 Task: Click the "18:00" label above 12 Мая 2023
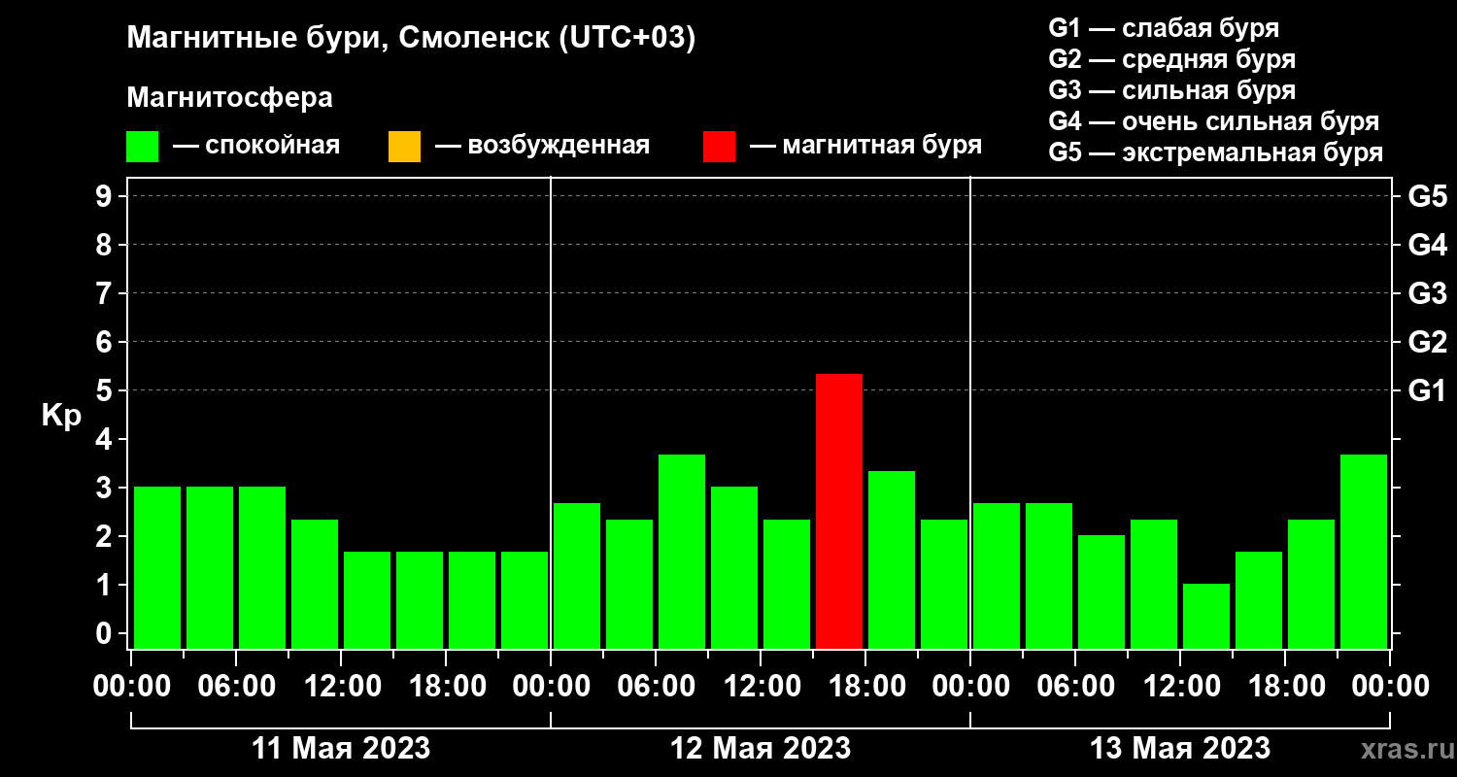coord(865,686)
